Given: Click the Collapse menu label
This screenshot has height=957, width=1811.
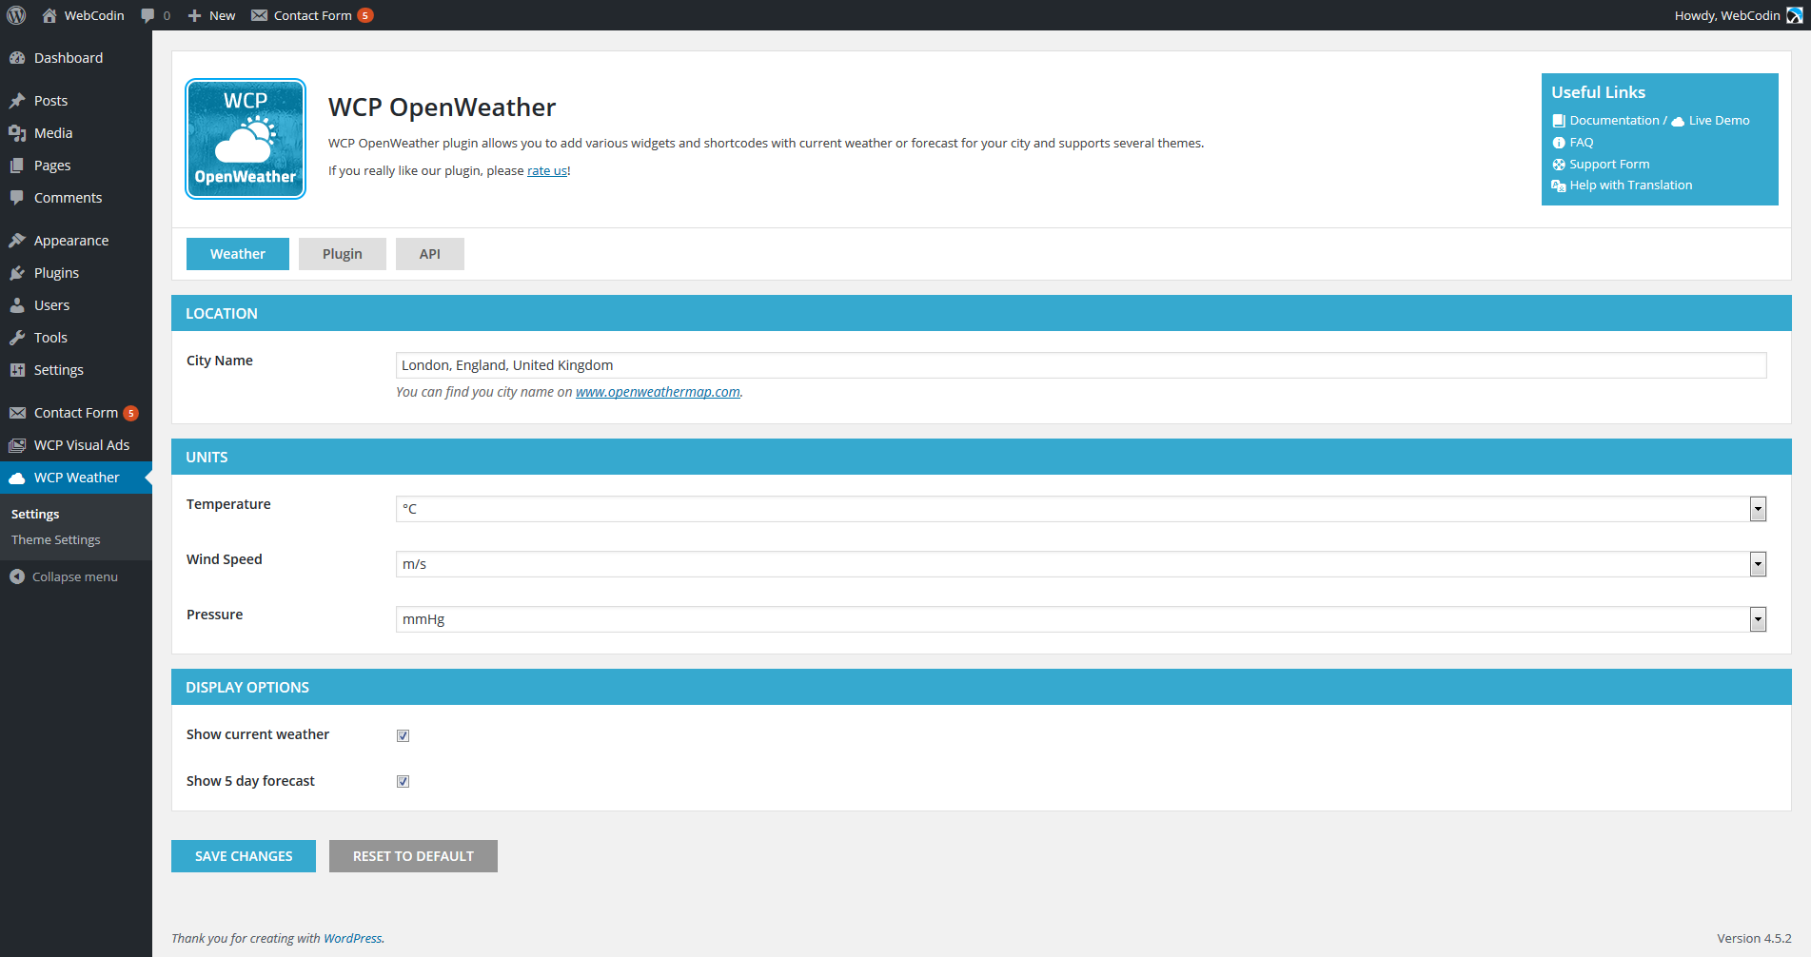Looking at the screenshot, I should pyautogui.click(x=75, y=576).
